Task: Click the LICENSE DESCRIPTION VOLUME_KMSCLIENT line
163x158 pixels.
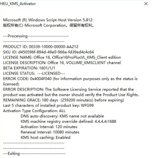Action: coord(62,63)
